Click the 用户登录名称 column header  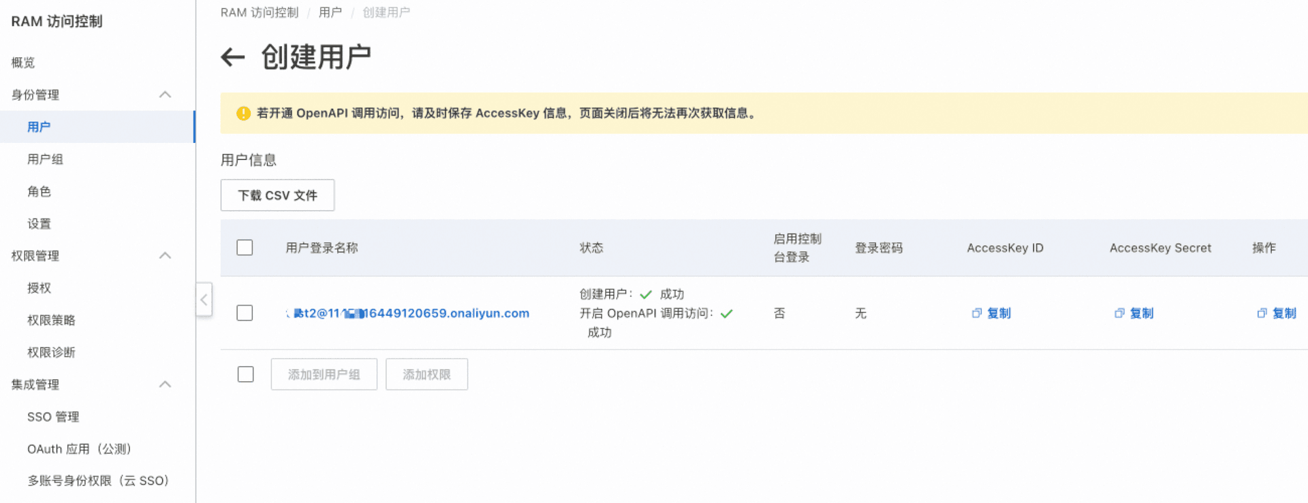322,248
